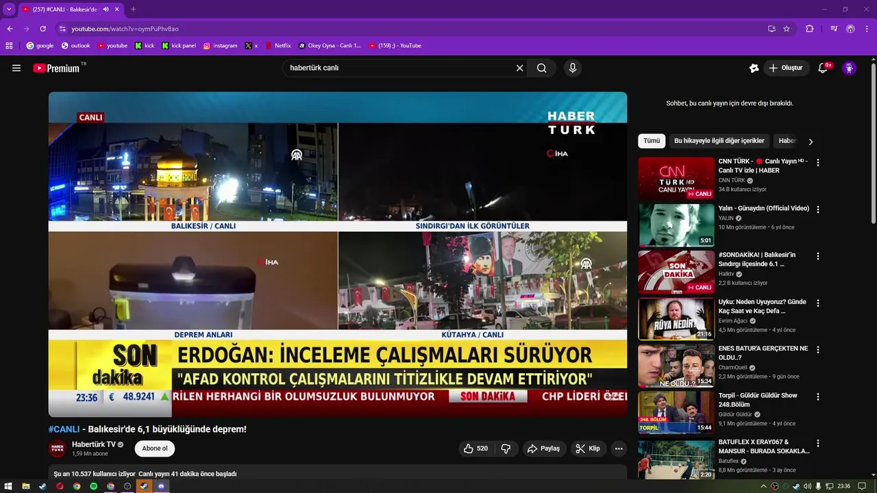Screen dimensions: 877x493
Task: Open the kick panel bookmark
Action: coord(179,46)
